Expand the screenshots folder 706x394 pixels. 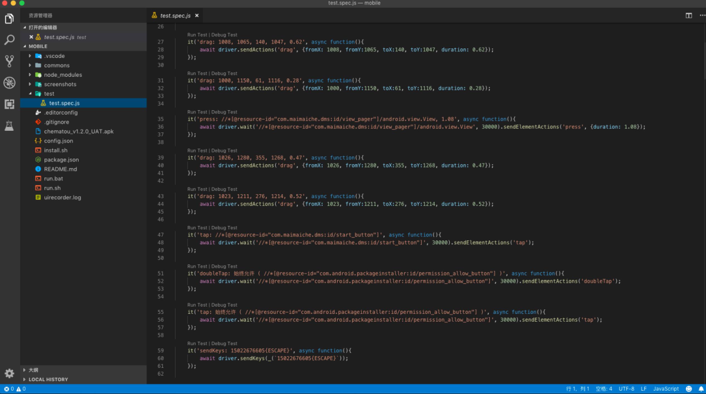coord(30,84)
